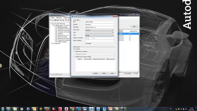Open the Modèle métier menu
This screenshot has height=111, width=197.
coord(66,18)
